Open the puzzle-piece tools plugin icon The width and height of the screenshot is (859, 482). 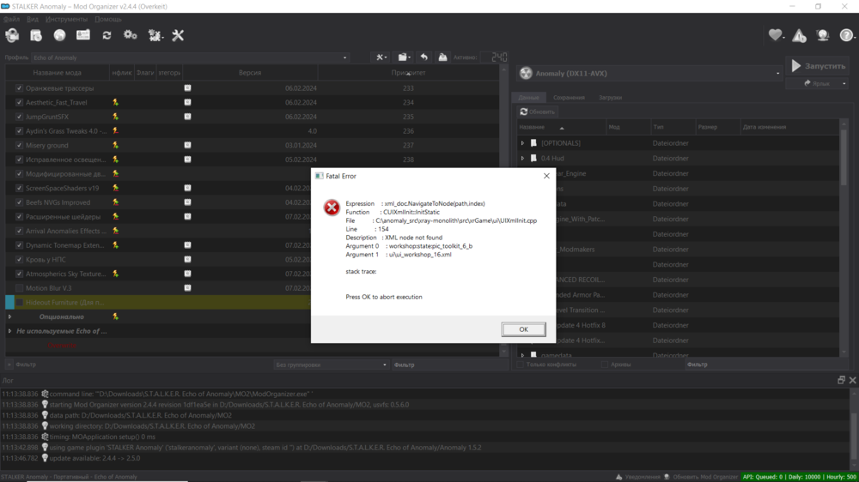pos(155,35)
